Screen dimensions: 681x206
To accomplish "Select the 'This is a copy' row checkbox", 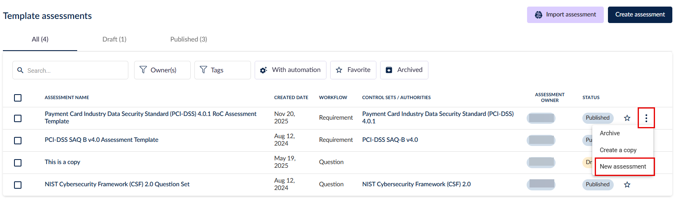I will [x=18, y=163].
